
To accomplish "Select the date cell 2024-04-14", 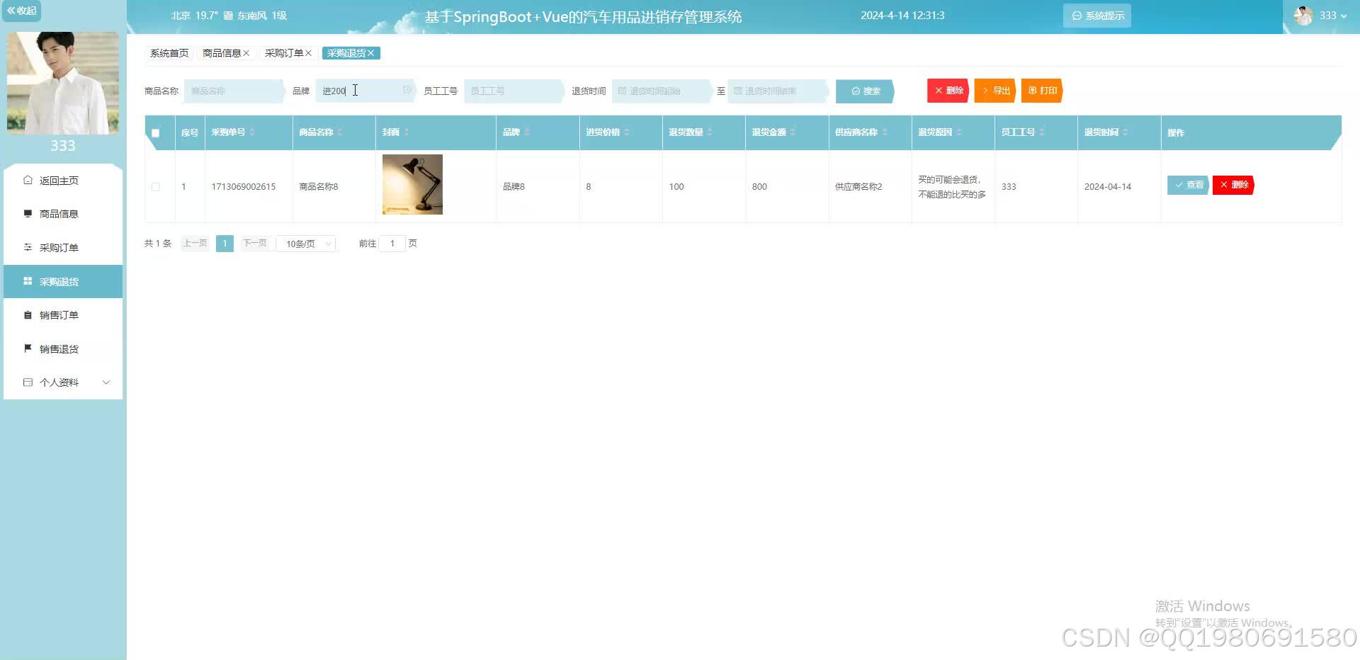I will click(1108, 187).
